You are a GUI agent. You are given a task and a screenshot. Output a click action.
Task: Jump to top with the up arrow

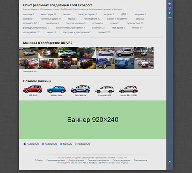point(170,162)
